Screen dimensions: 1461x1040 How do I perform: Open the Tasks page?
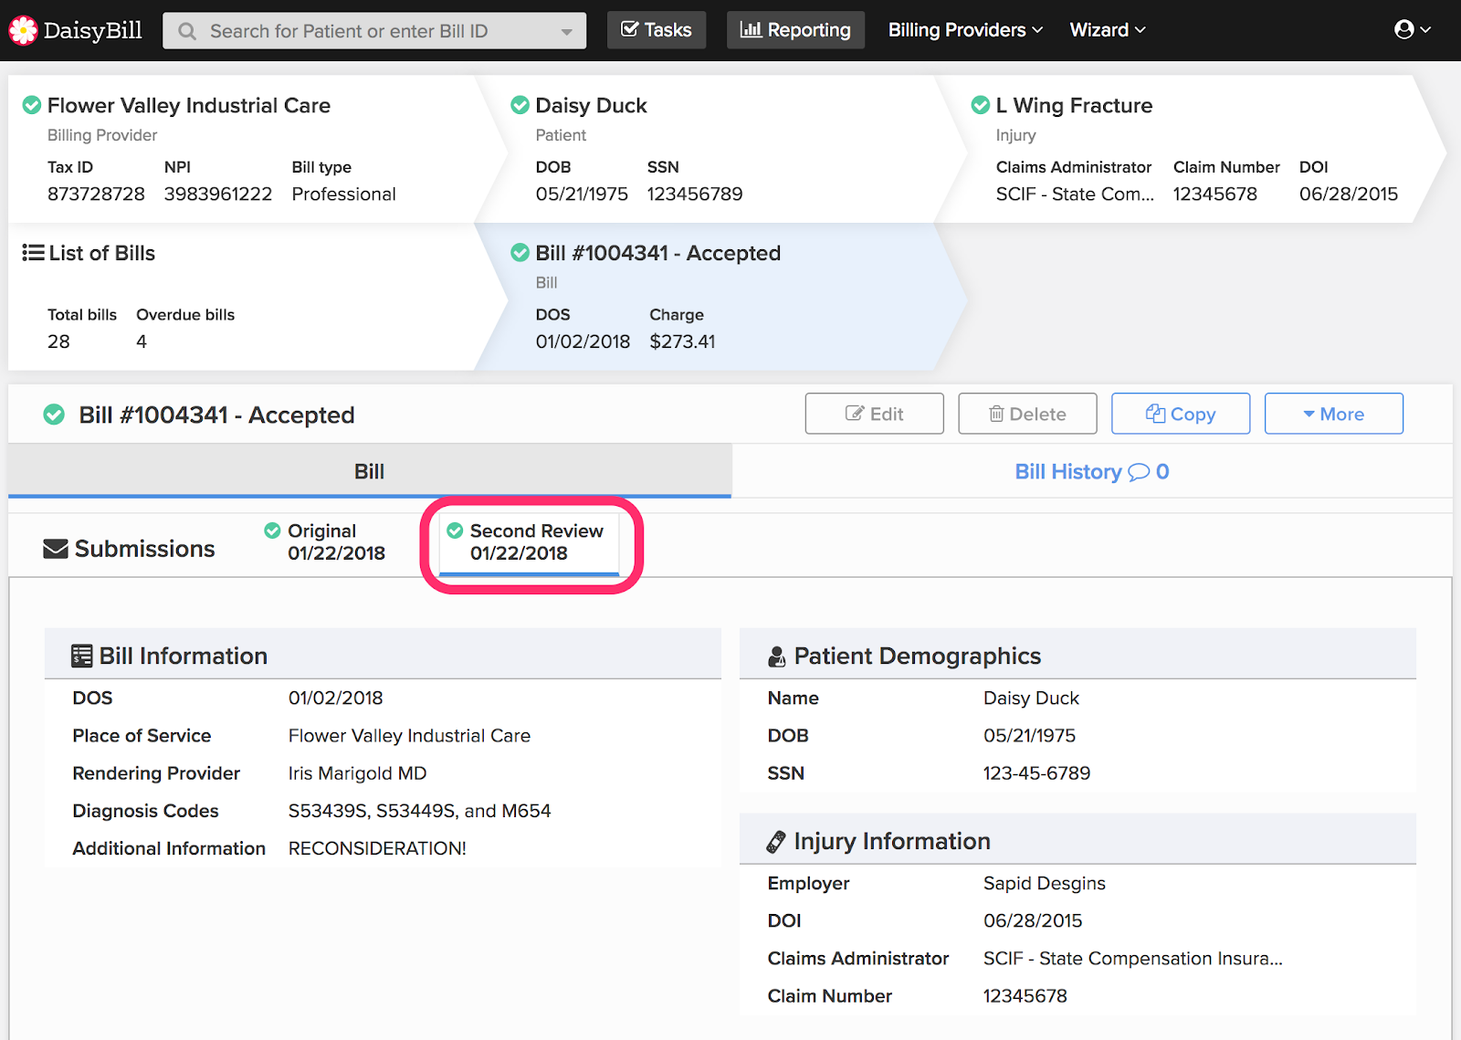657,30
